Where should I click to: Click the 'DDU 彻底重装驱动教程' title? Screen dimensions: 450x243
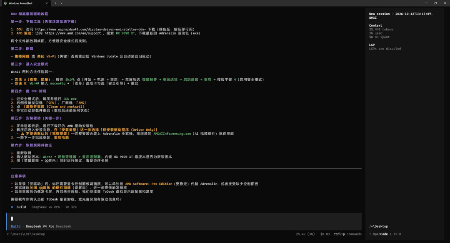click(30, 14)
